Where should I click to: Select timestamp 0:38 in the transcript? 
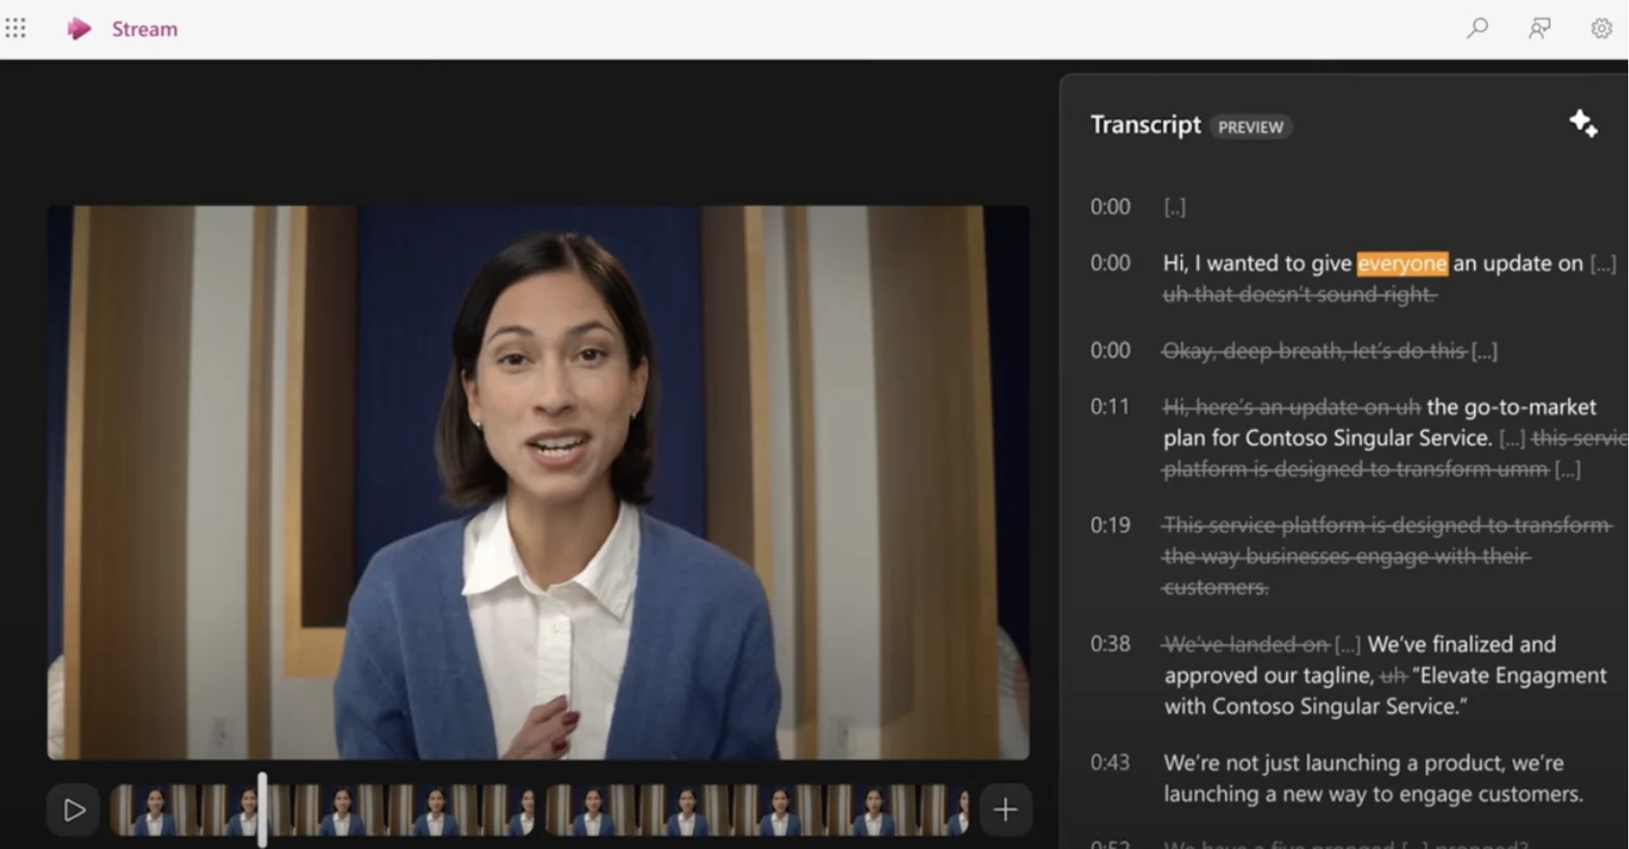[x=1110, y=644]
